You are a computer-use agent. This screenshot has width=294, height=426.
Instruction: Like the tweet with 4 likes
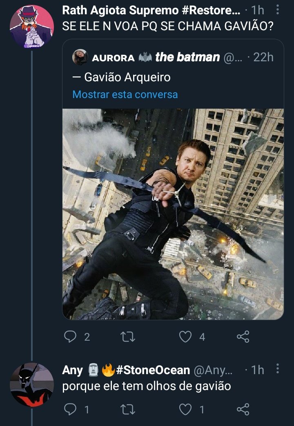click(x=185, y=337)
